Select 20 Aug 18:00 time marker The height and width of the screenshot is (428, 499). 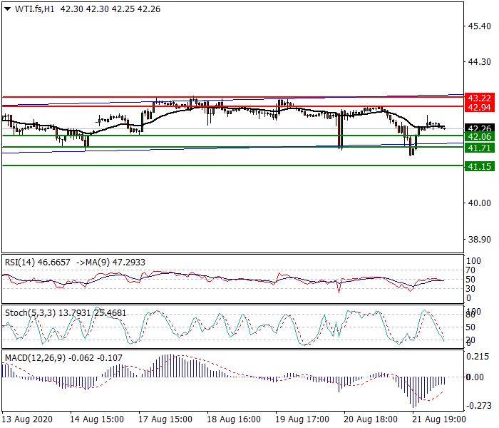tap(371, 419)
